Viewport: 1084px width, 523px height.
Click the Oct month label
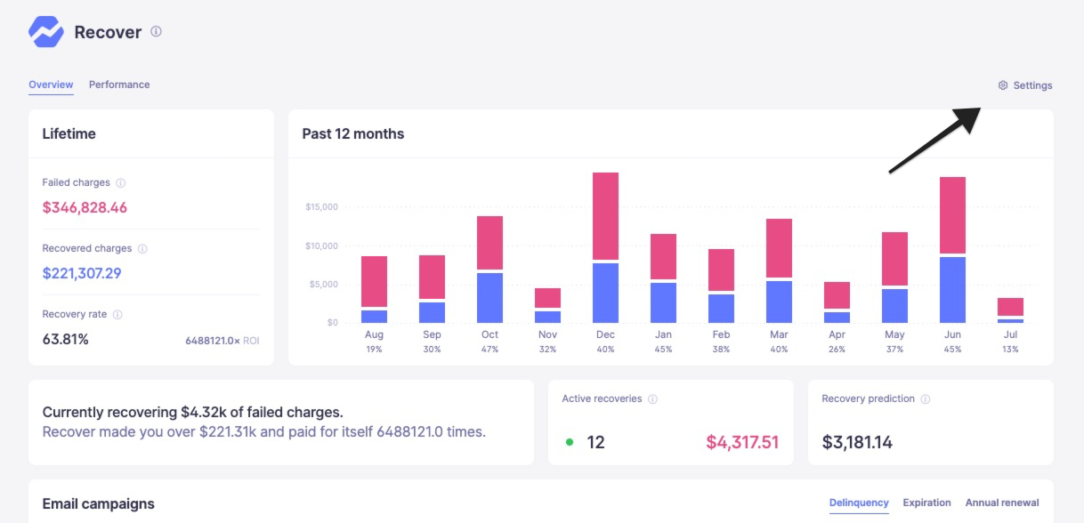(489, 335)
